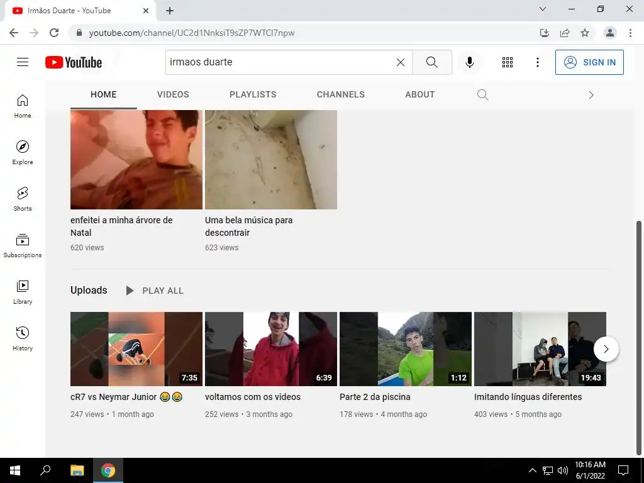The height and width of the screenshot is (483, 644).
Task: Close the Irmãos Duarte tab
Action: click(146, 11)
